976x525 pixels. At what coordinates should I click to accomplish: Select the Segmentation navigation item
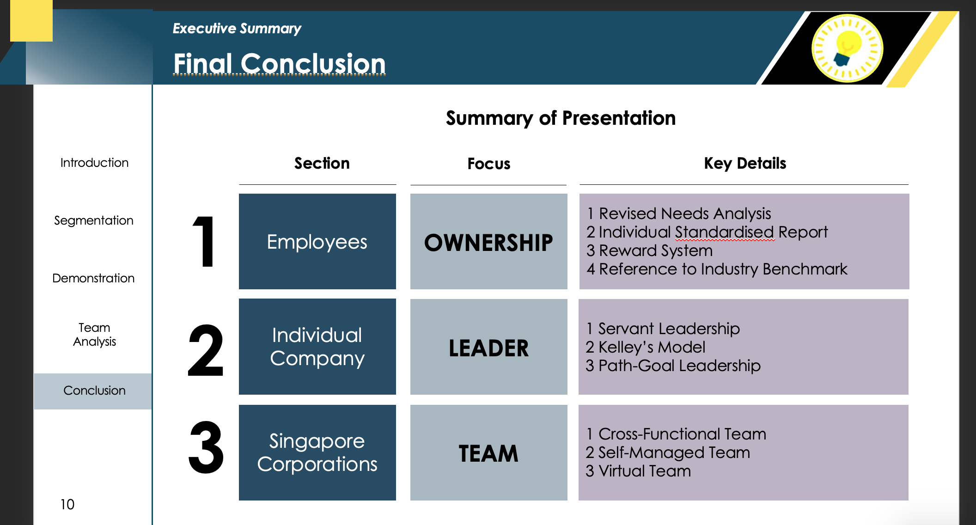coord(94,220)
